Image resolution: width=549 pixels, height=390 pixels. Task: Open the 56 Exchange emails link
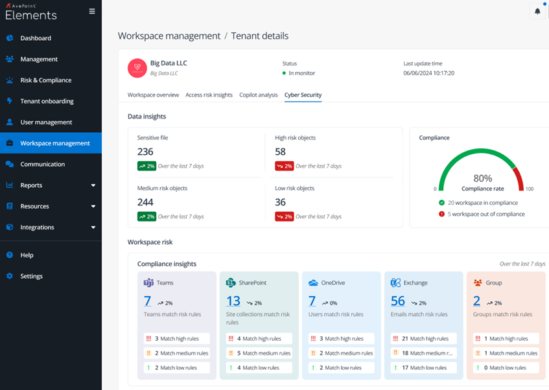[x=398, y=301]
